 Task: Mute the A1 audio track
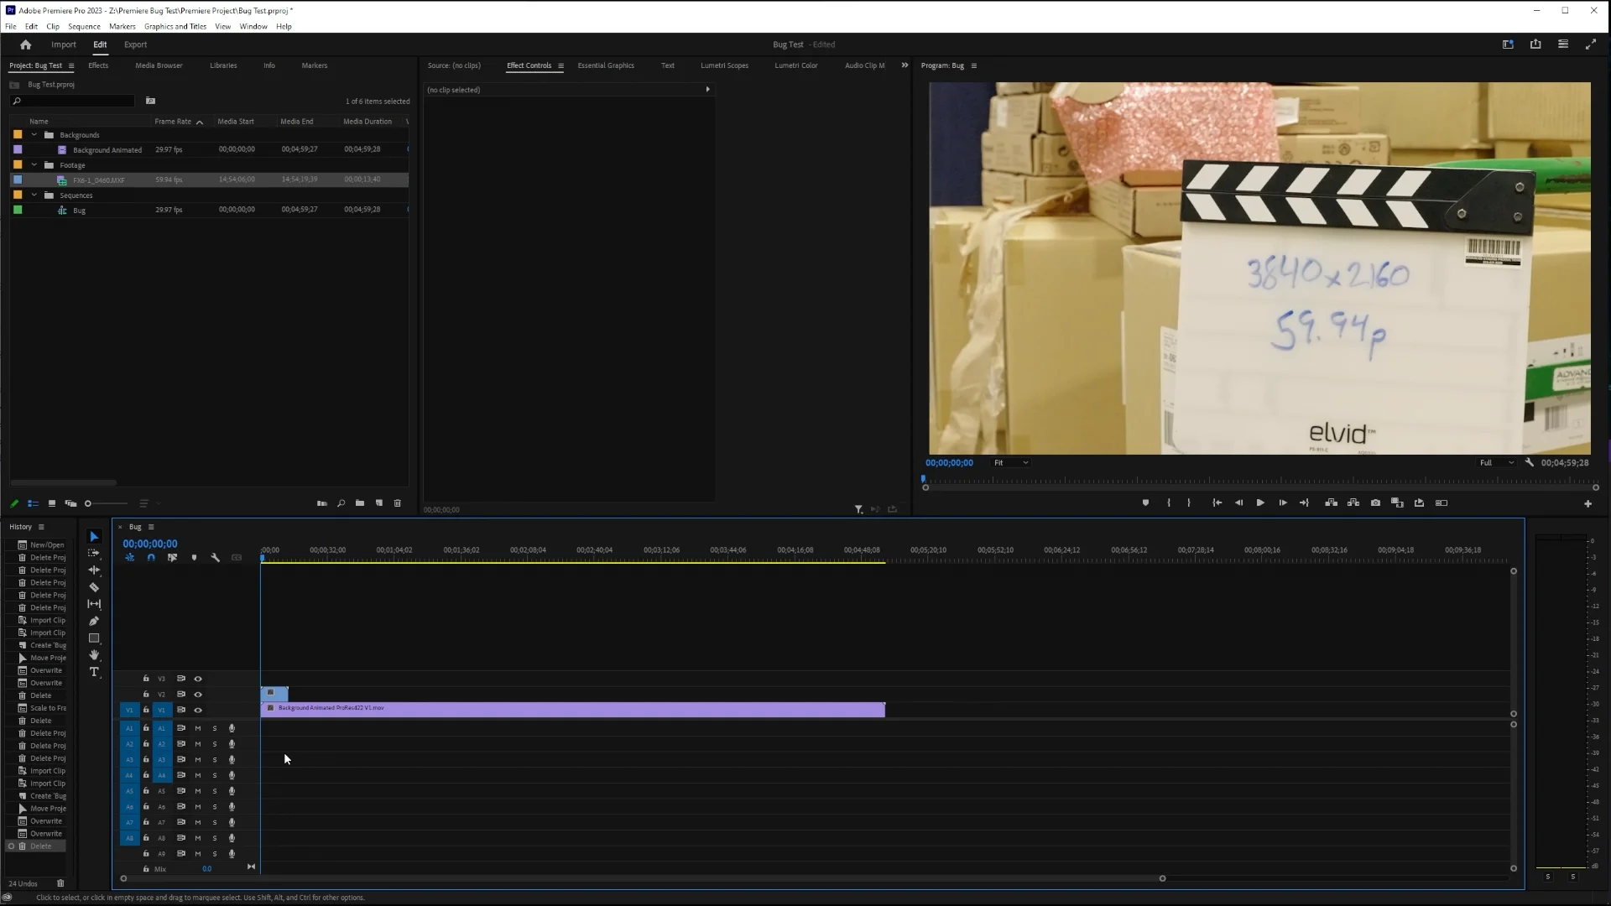[197, 728]
